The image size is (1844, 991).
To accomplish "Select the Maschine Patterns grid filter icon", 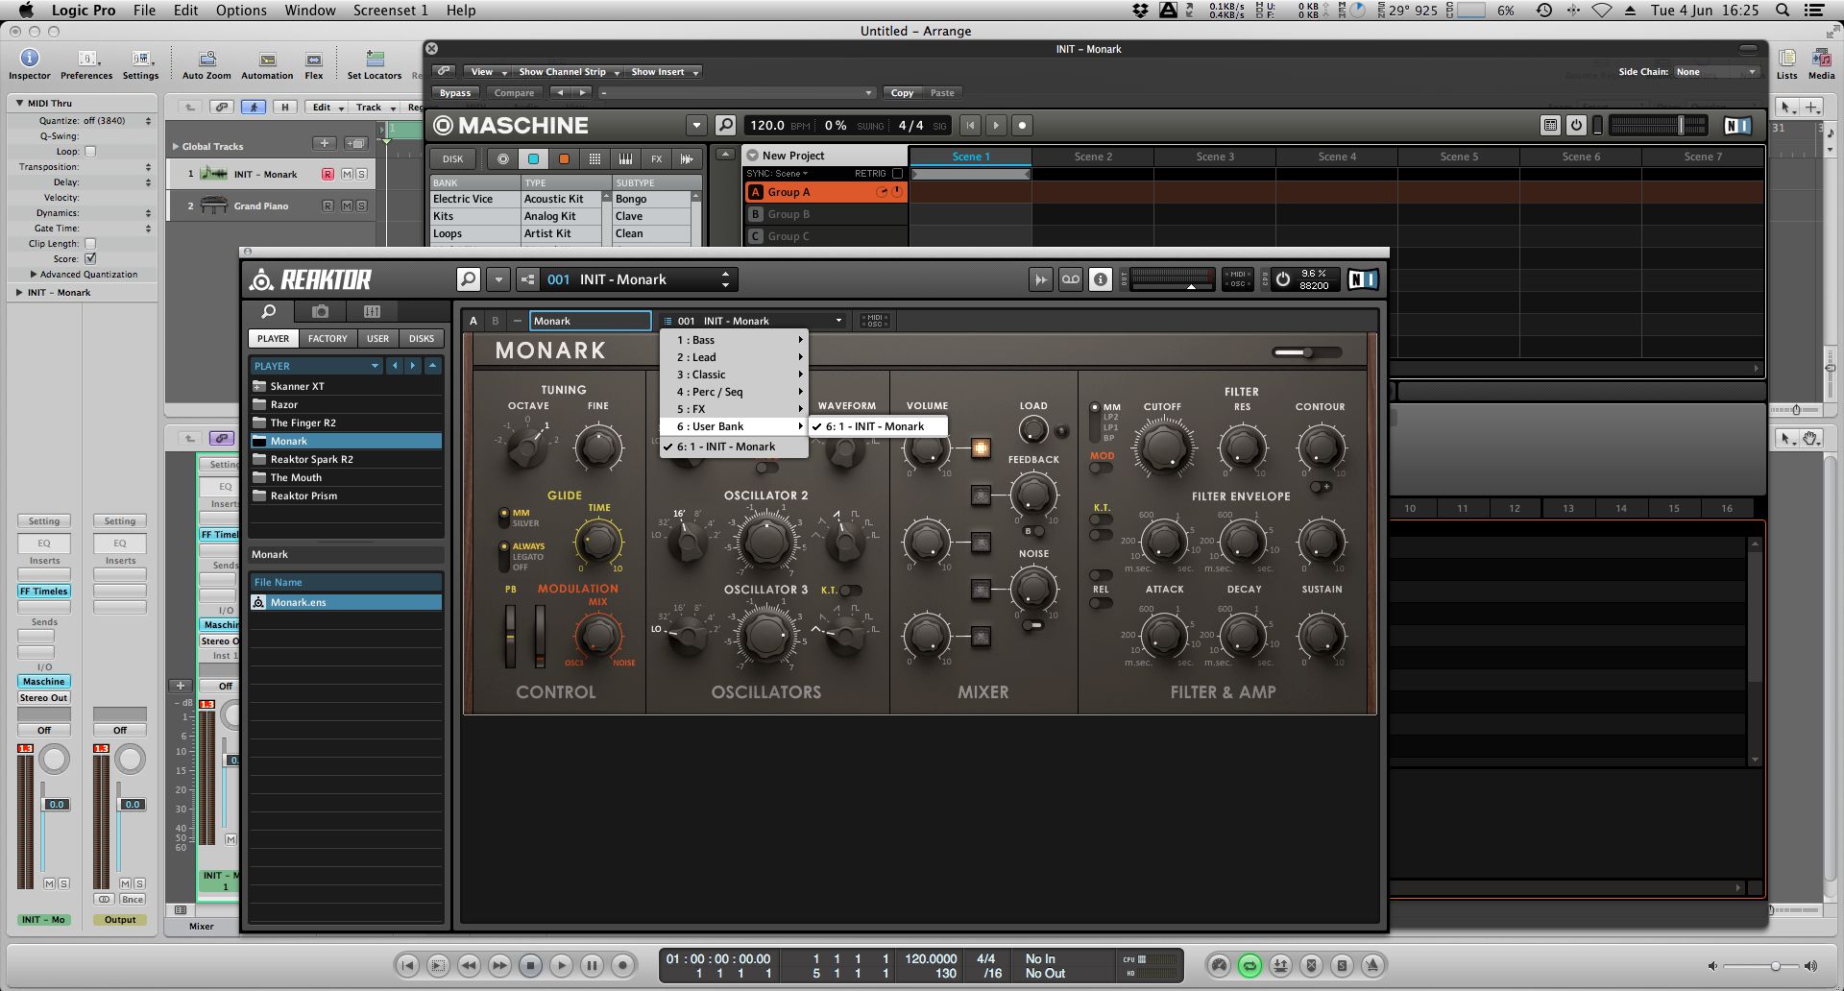I will point(594,159).
